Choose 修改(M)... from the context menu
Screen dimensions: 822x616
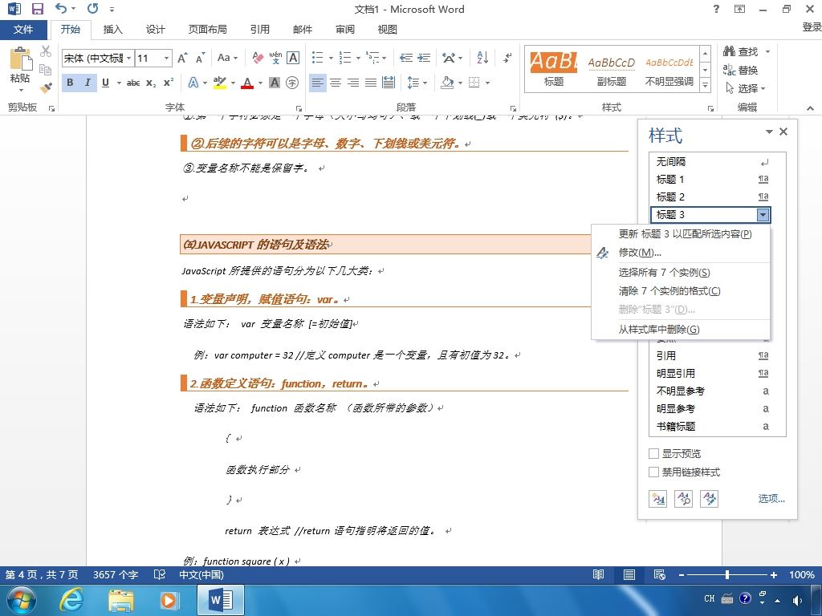[640, 253]
